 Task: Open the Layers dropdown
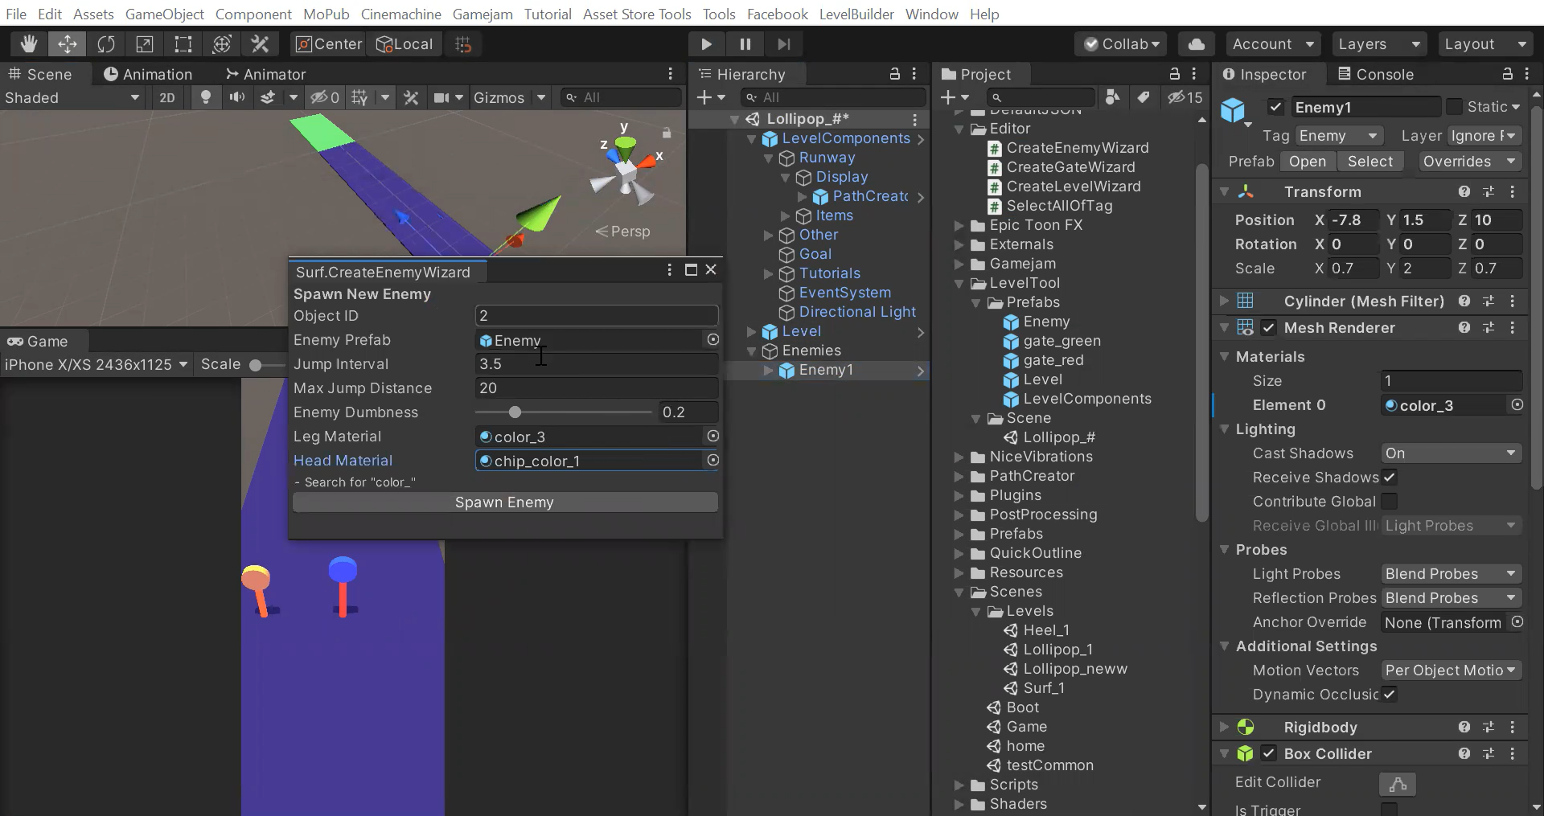pos(1378,44)
